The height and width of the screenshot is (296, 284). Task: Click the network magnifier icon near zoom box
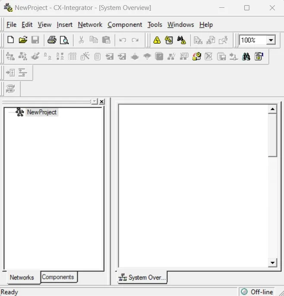(223, 40)
